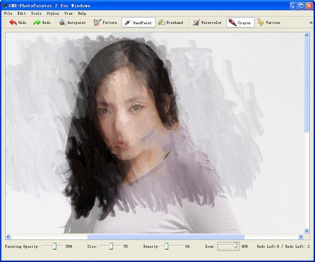Viewport: 315px width, 262px height.
Task: Click the Undo arrow icon
Action: click(x=13, y=23)
